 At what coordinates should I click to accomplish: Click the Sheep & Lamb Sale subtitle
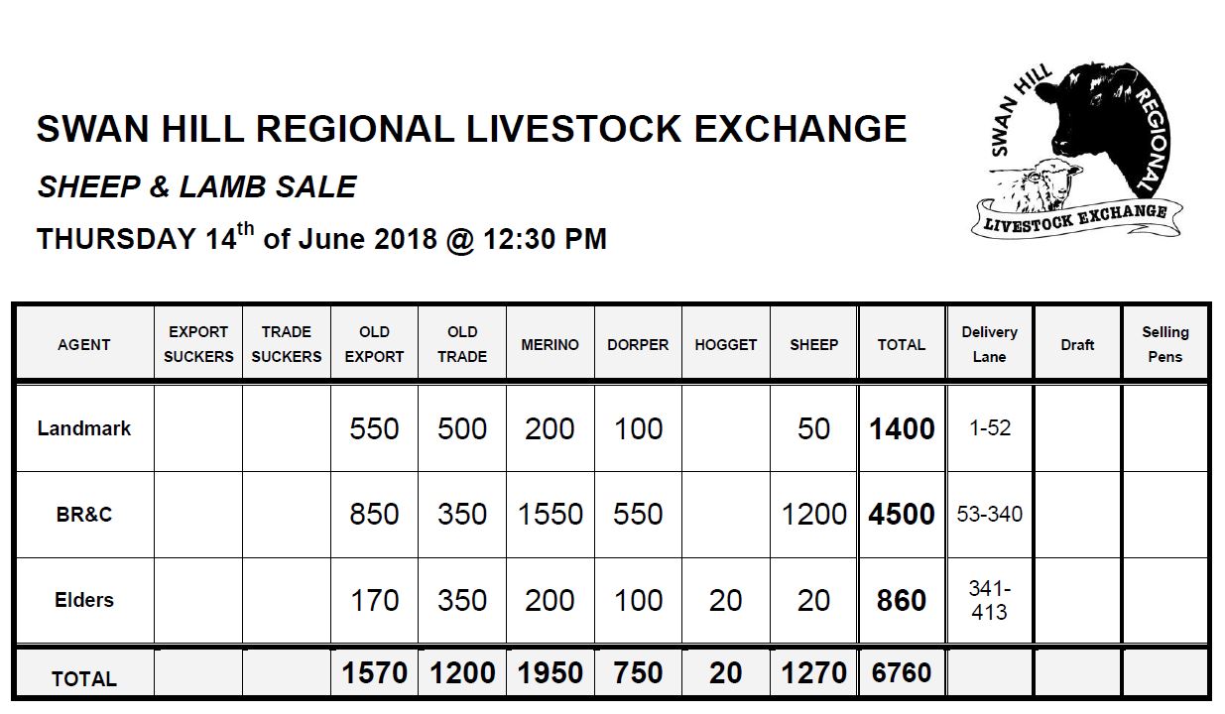point(196,187)
